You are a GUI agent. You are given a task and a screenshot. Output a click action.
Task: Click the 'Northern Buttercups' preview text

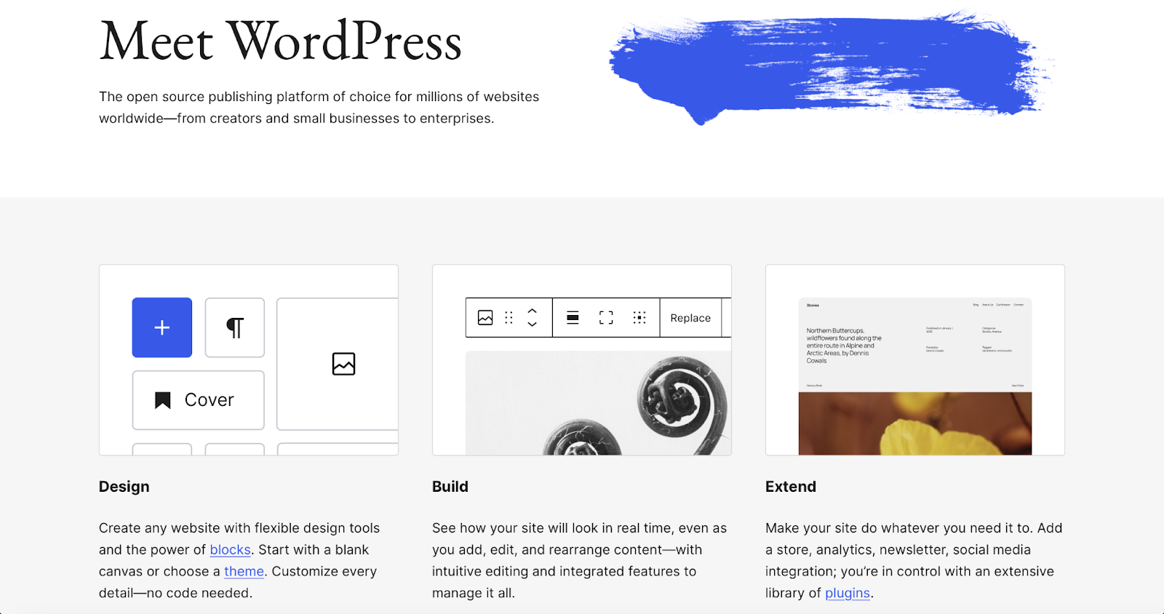[844, 346]
